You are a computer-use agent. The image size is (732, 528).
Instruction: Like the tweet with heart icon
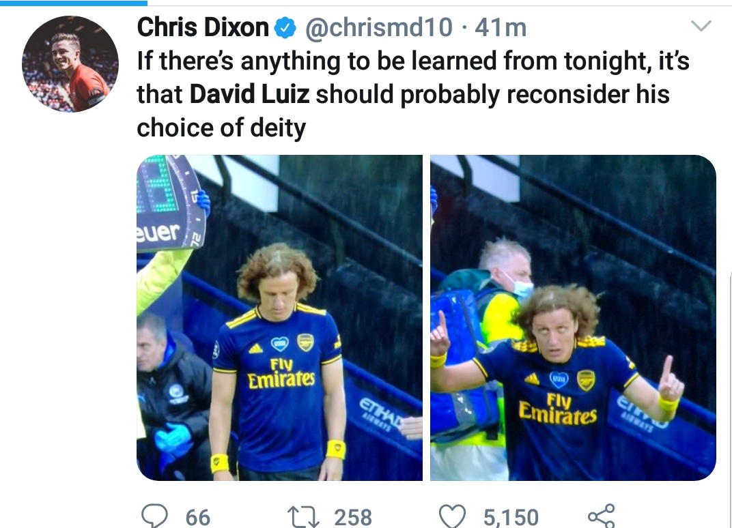(x=452, y=516)
